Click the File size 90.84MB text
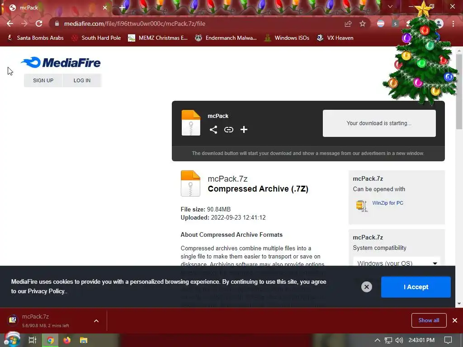 pos(206,209)
